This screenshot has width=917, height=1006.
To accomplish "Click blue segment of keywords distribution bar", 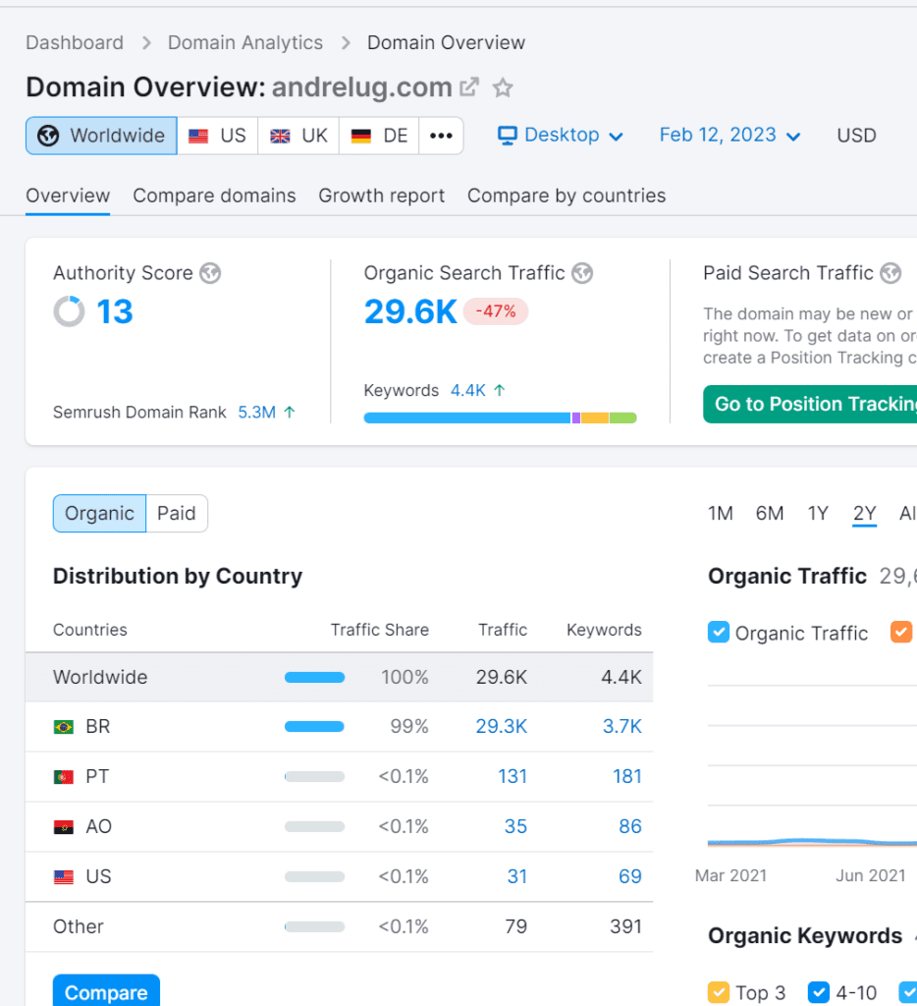I will coord(467,419).
